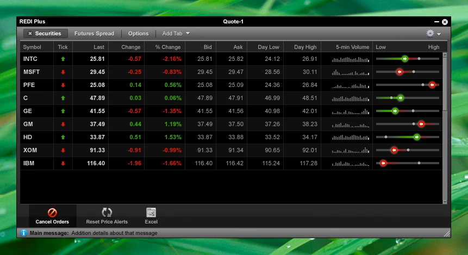
Task: Close the Quote-1 window
Action: pos(445,22)
